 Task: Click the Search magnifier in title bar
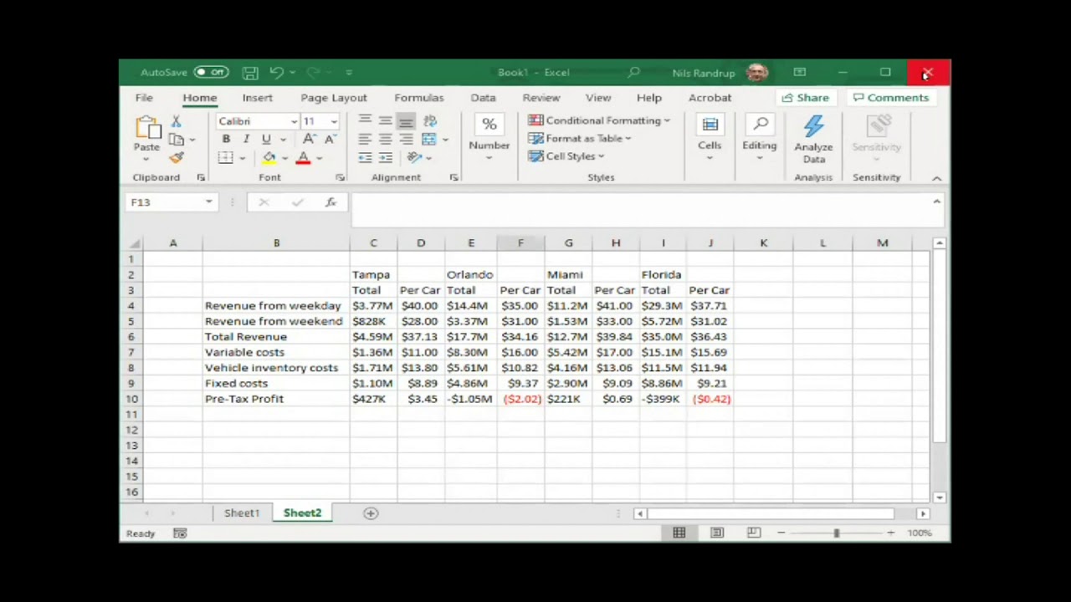[x=633, y=73]
